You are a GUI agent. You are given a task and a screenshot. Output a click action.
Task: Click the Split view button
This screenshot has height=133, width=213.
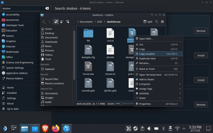[x=148, y=22]
